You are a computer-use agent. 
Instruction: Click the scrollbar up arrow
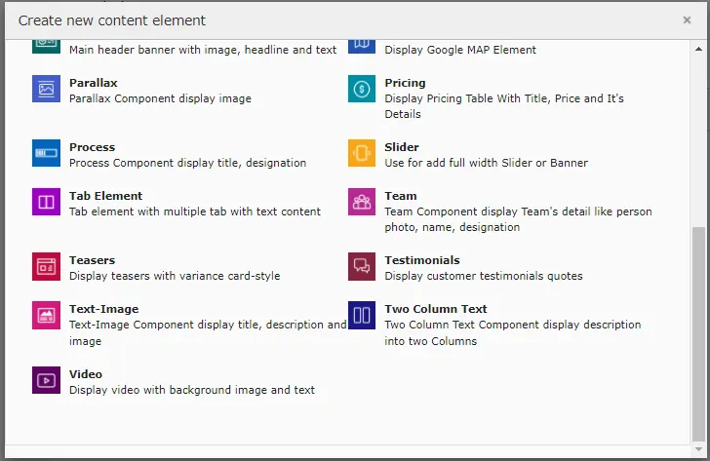click(x=698, y=49)
